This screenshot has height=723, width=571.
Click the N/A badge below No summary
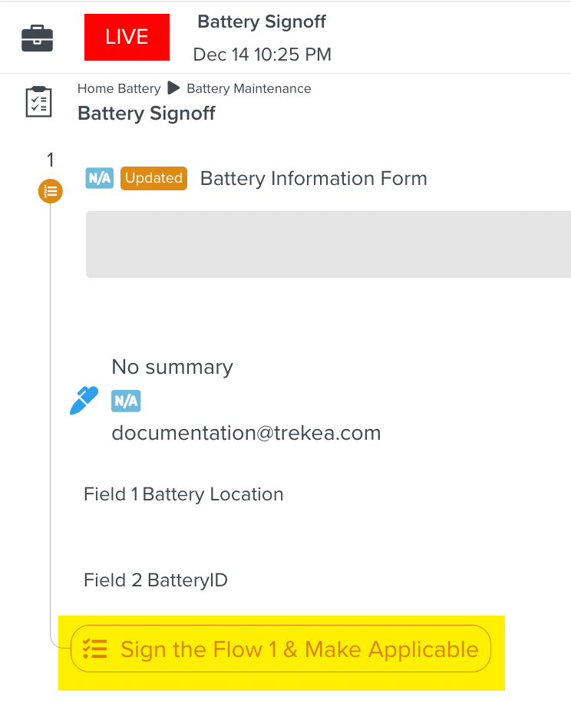[x=126, y=401]
